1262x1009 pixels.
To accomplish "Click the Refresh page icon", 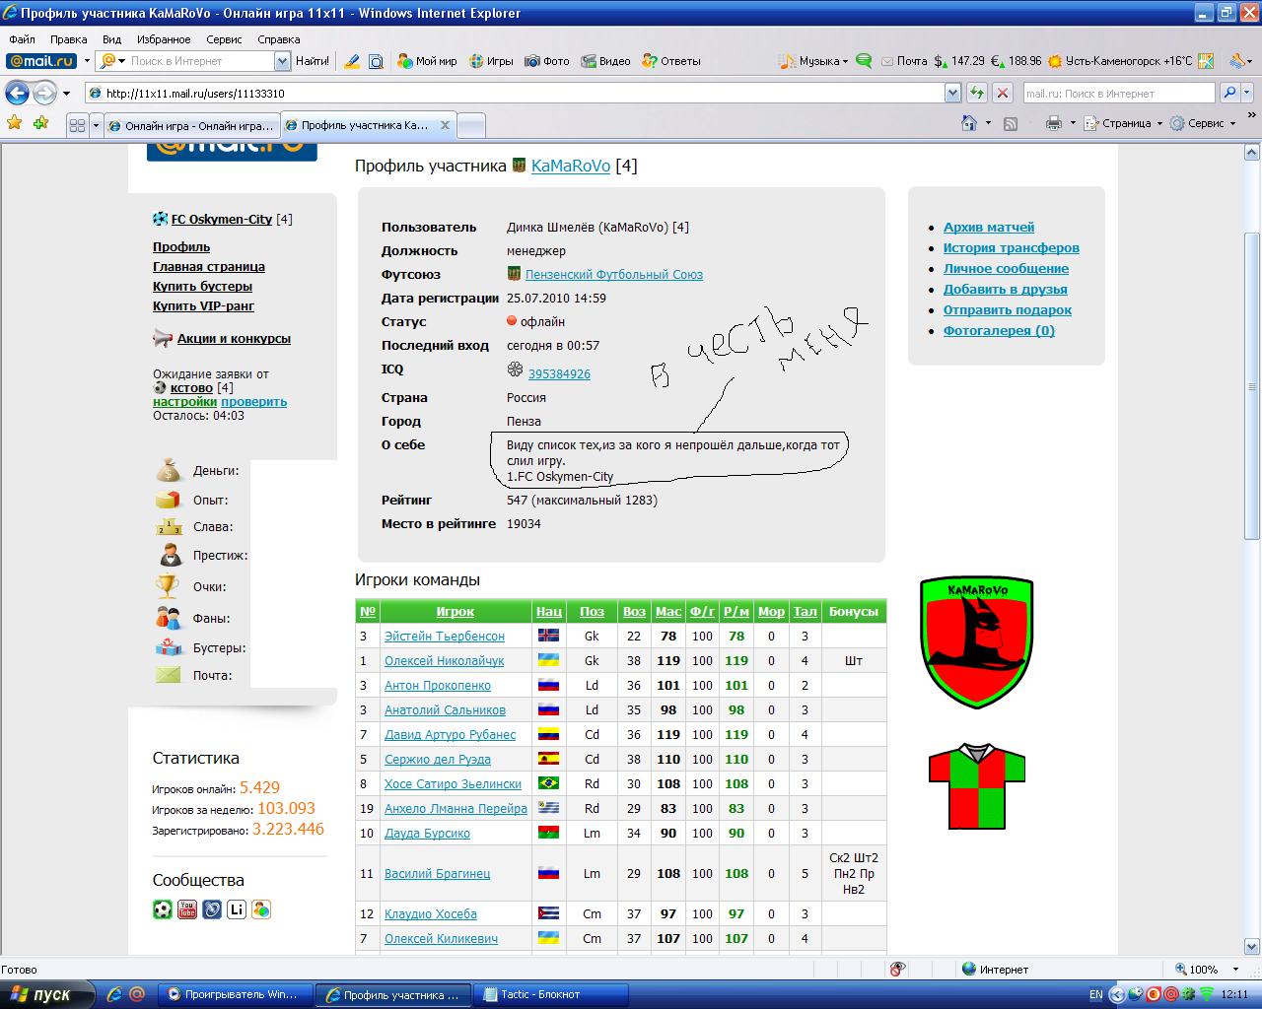I will point(976,93).
